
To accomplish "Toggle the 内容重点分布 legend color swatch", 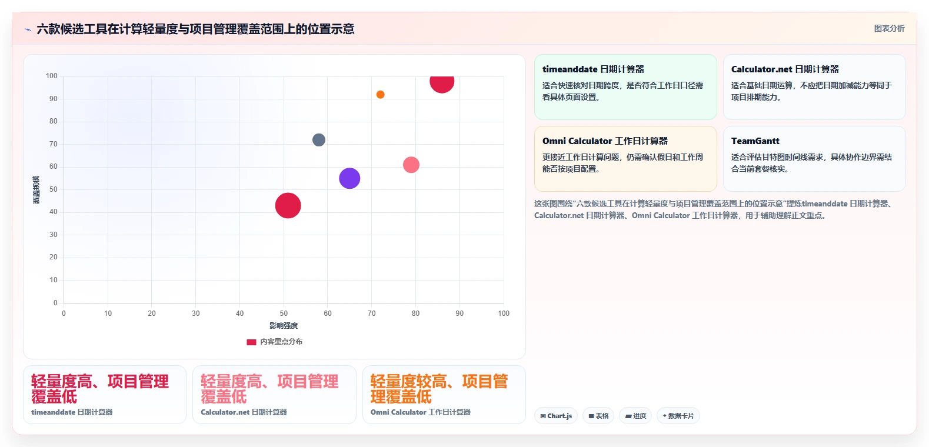I will pyautogui.click(x=251, y=342).
